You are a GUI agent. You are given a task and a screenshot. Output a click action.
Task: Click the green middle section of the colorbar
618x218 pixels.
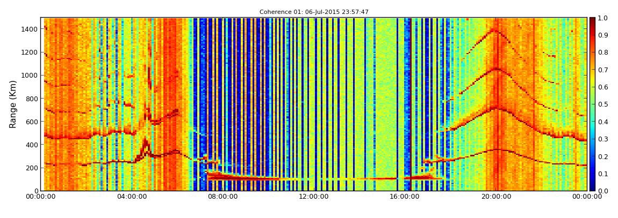coord(592,104)
